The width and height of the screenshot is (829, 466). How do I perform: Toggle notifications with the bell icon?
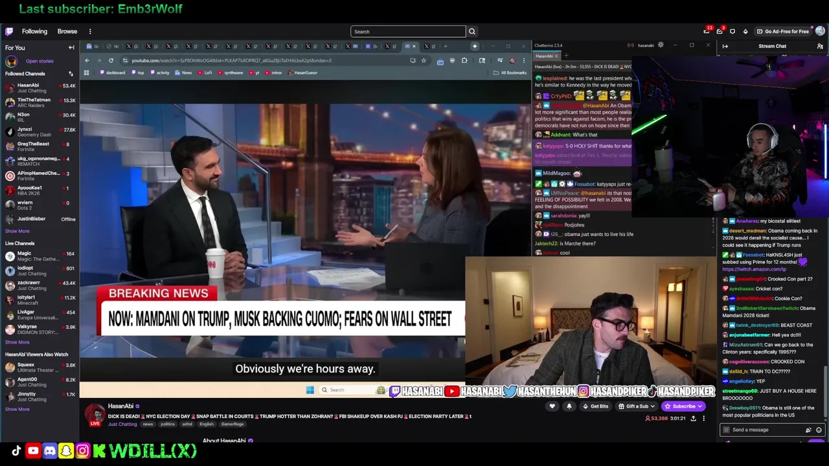tap(569, 406)
